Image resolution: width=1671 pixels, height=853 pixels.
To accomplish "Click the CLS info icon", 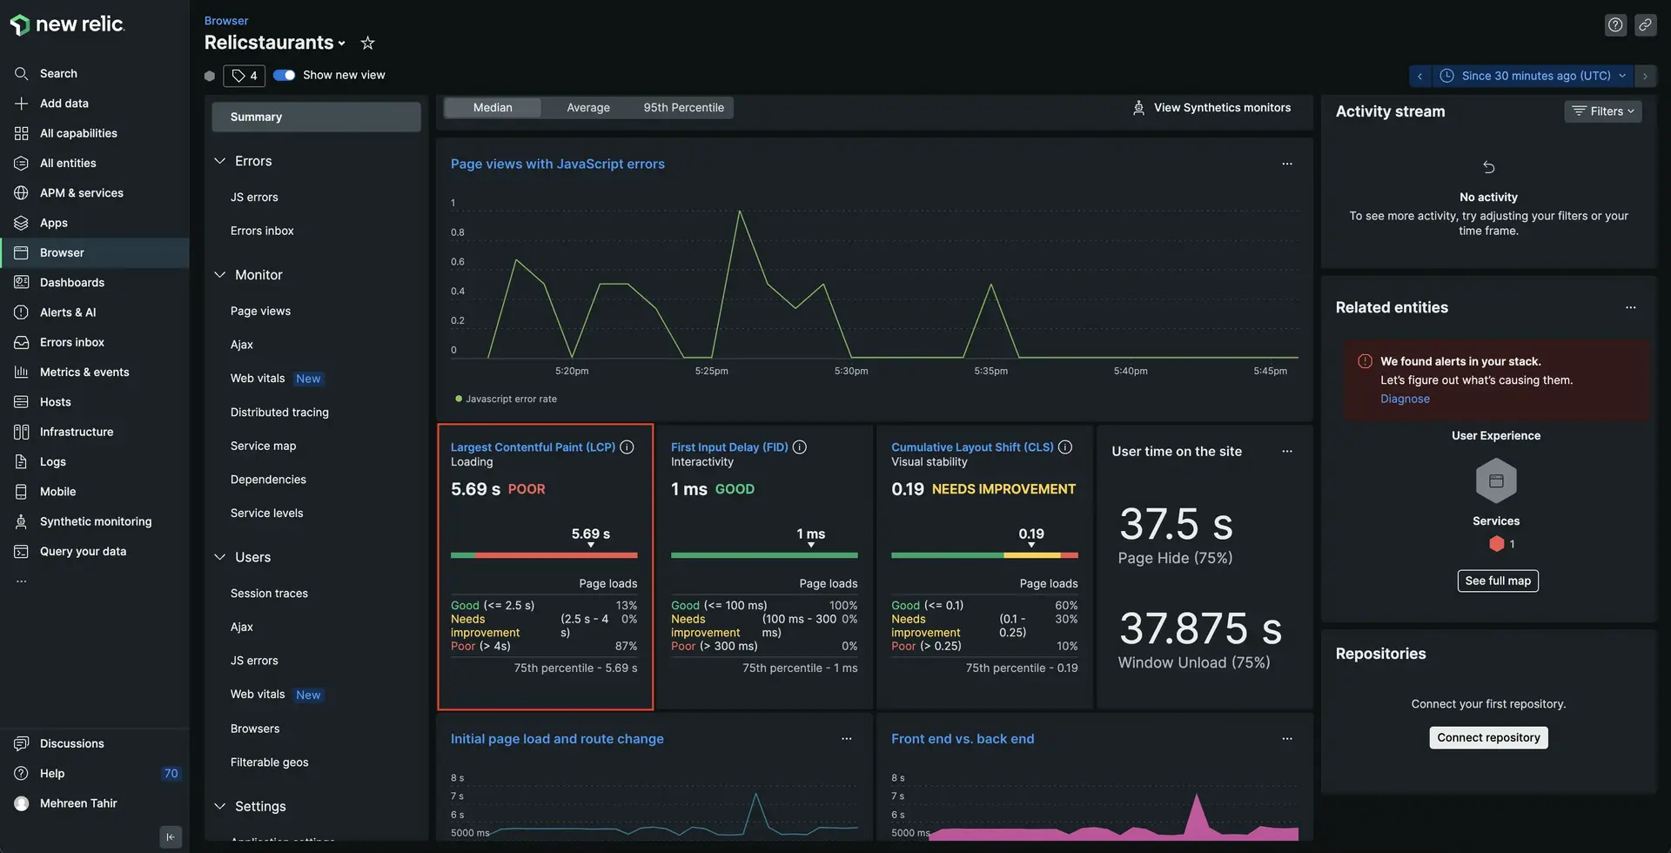I will tap(1064, 447).
